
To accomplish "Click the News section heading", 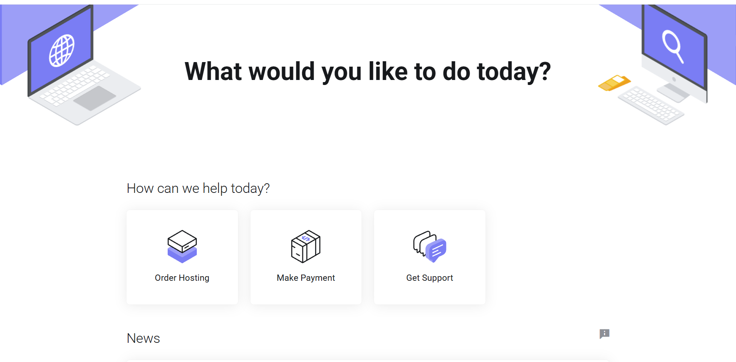I will 143,338.
